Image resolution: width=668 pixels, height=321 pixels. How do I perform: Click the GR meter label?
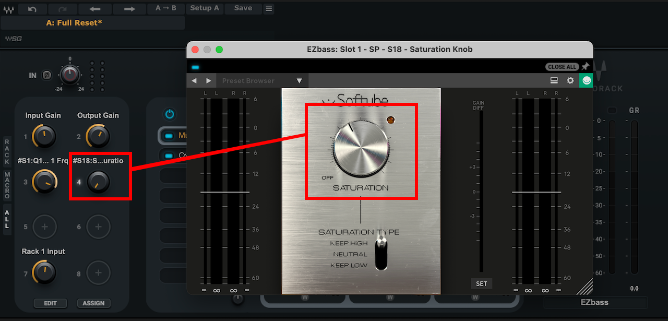click(634, 111)
